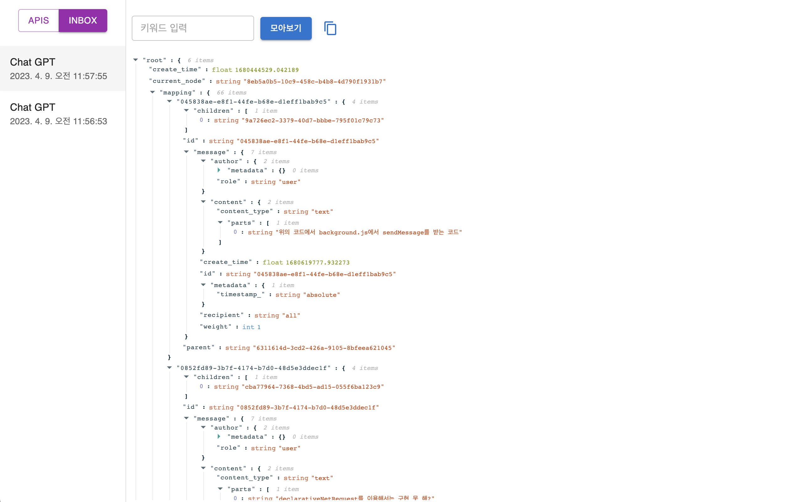Collapse the "mapping" node with 66 items
Viewport: 803px width, 502px height.
[153, 92]
